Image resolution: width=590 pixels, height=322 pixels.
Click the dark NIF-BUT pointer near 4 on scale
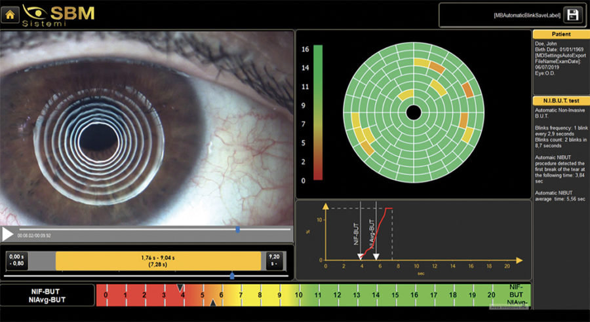tap(180, 287)
